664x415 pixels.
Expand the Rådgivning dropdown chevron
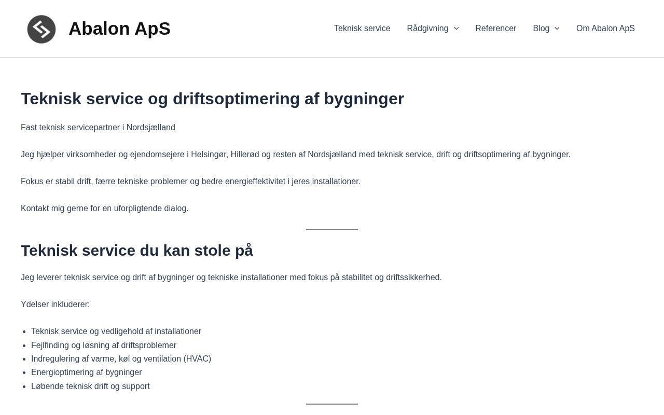pyautogui.click(x=456, y=29)
